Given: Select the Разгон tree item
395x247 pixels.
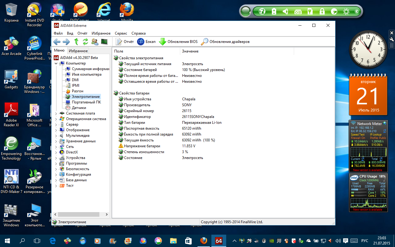Looking at the screenshot, I should point(74,91).
